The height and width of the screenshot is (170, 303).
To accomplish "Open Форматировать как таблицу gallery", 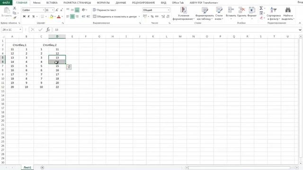I will 205,14.
